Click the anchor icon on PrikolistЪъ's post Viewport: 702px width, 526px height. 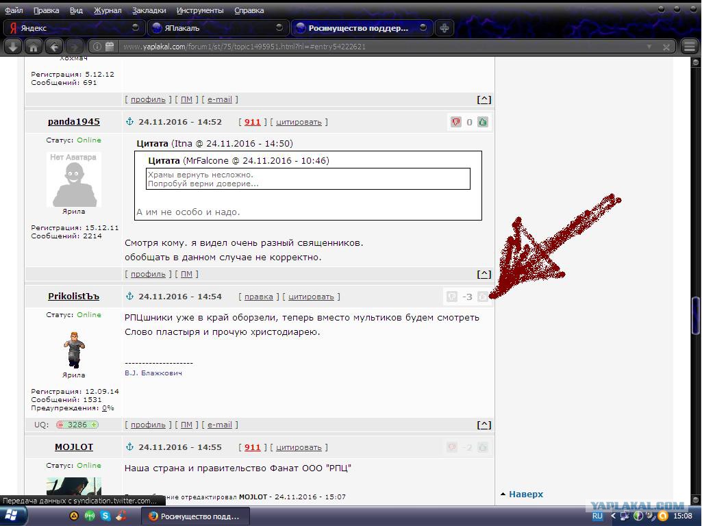[x=129, y=296]
